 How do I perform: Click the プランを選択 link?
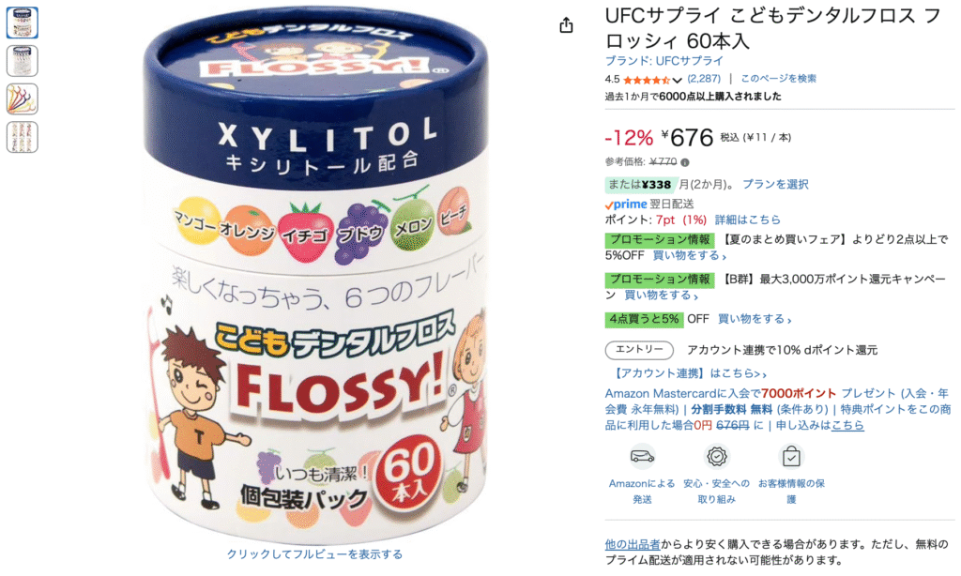click(x=775, y=184)
